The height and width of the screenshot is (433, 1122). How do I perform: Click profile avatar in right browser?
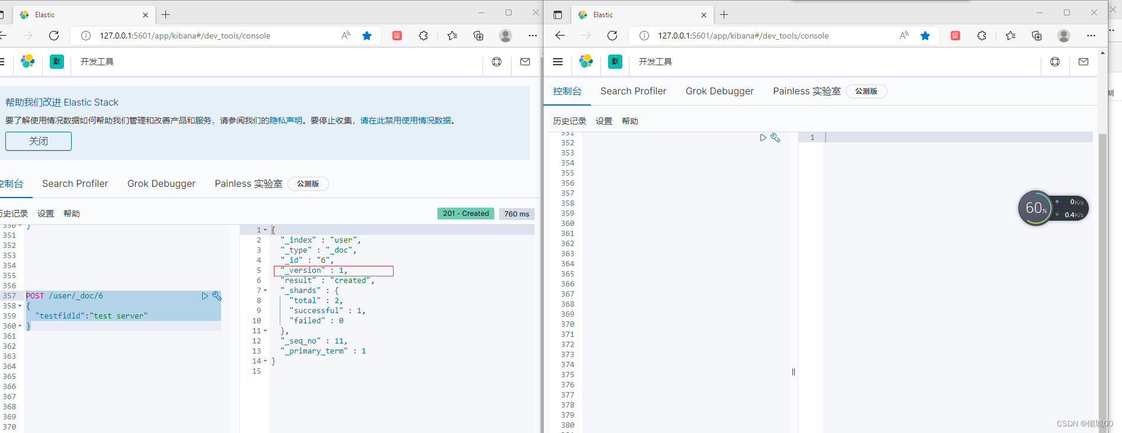pyautogui.click(x=1064, y=36)
